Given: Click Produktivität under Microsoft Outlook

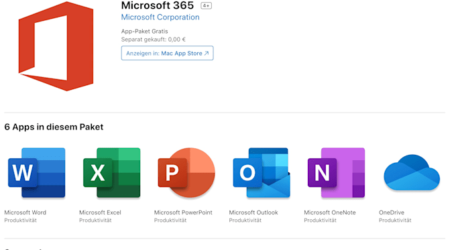Looking at the screenshot, I should (x=245, y=221).
